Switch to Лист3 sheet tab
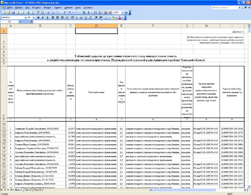Screen dimensions: 251x195 (38, 190)
